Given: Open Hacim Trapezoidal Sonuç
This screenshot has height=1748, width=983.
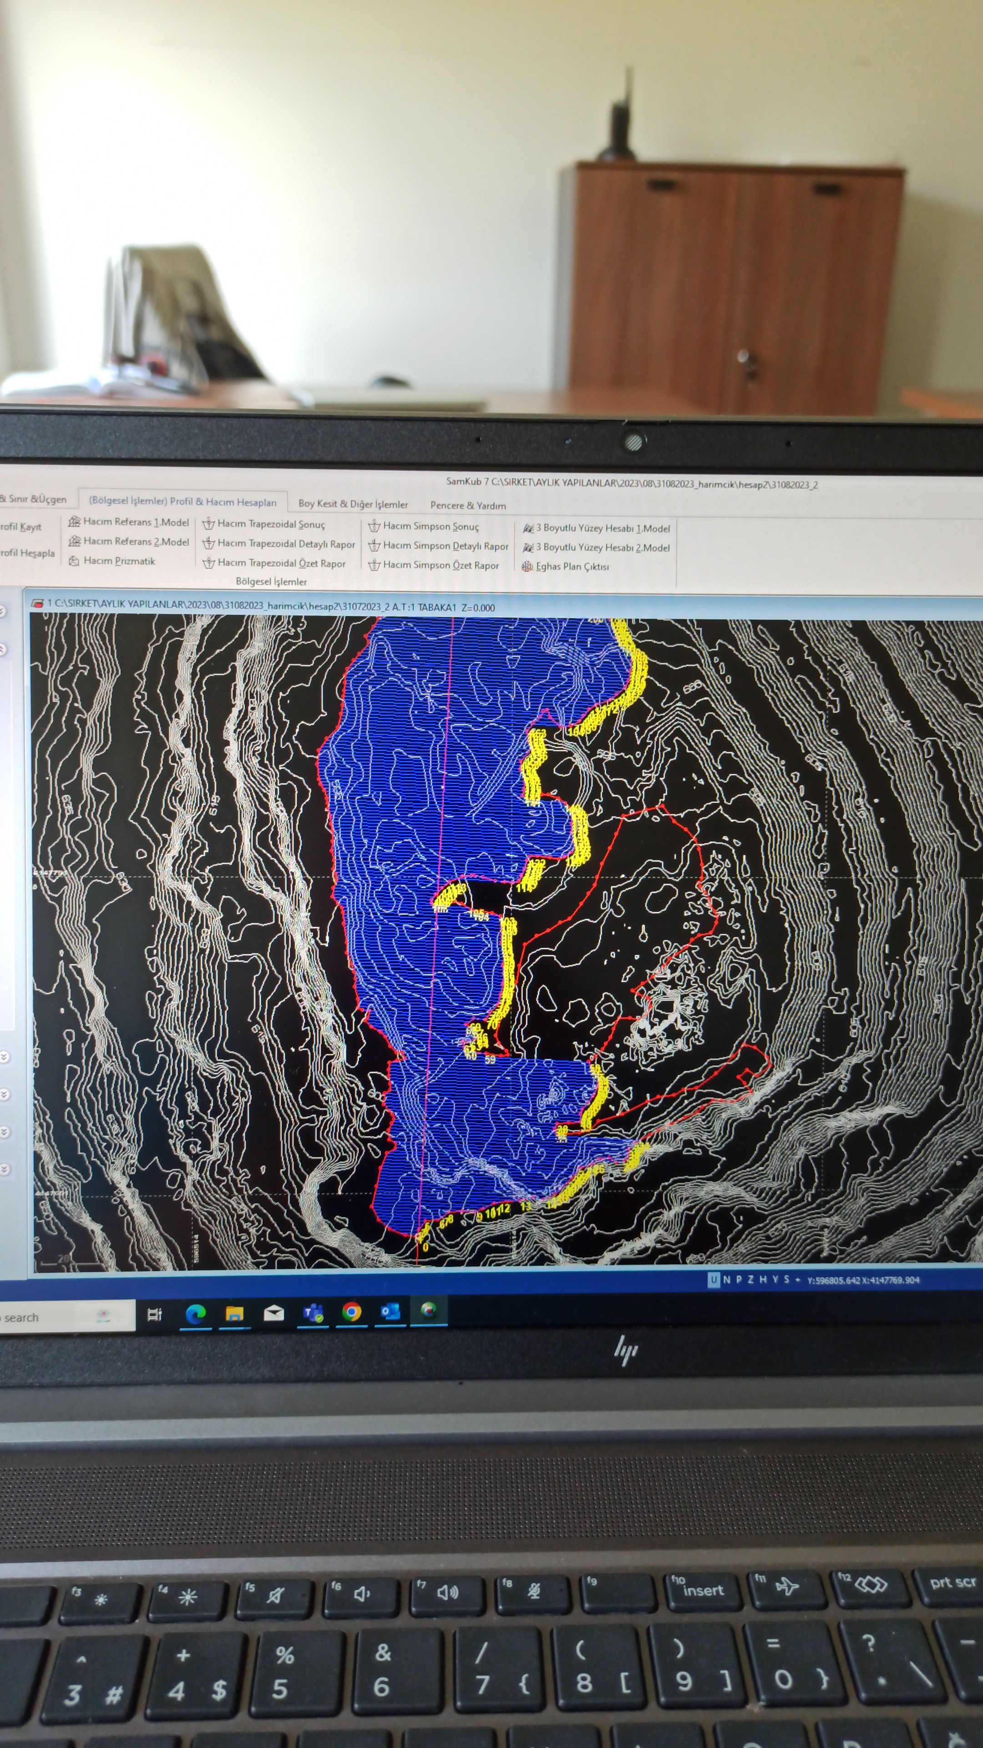Looking at the screenshot, I should click(x=271, y=524).
